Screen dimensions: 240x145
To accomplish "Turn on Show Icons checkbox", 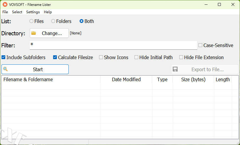I will pos(101,57).
